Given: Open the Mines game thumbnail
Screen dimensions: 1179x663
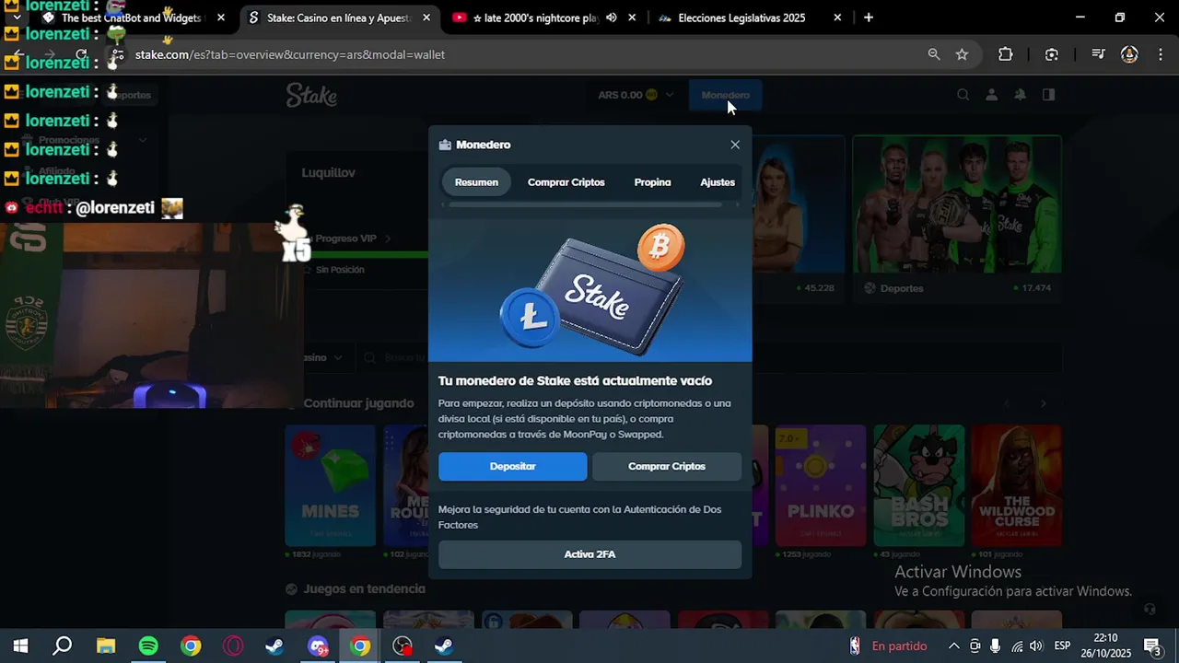Looking at the screenshot, I should click(x=330, y=485).
